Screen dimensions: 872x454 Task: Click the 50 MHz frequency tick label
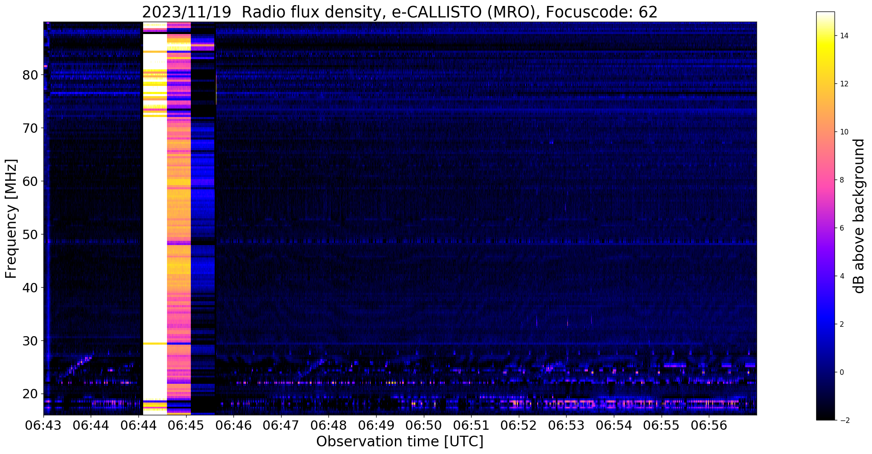pyautogui.click(x=30, y=234)
